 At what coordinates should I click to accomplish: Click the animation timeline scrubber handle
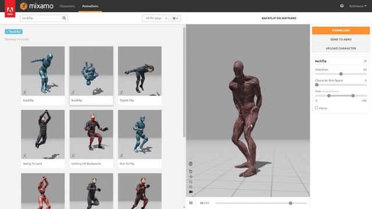[291, 203]
